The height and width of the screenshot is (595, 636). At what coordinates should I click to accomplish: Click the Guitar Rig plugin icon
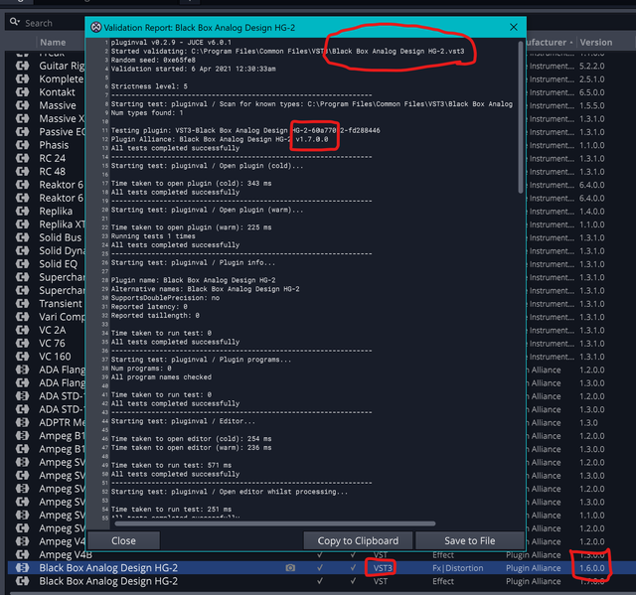tap(22, 66)
